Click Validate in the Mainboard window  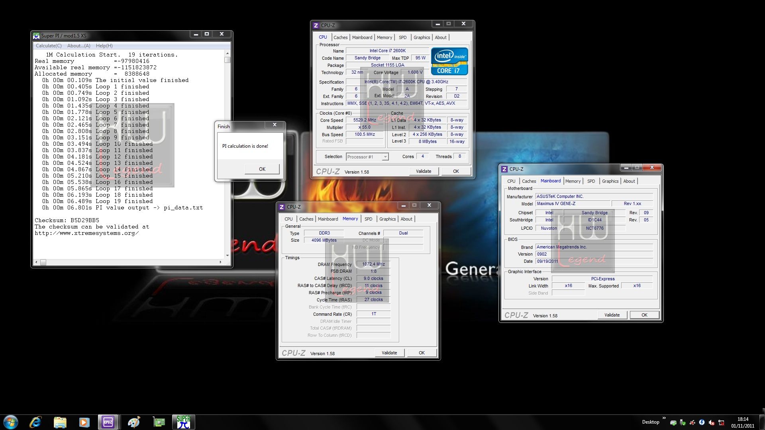tap(612, 315)
